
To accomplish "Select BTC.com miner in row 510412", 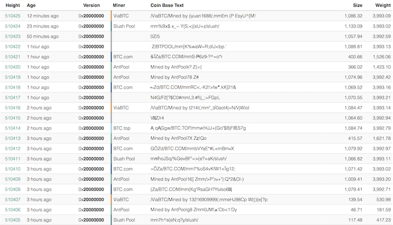I will tap(123, 149).
